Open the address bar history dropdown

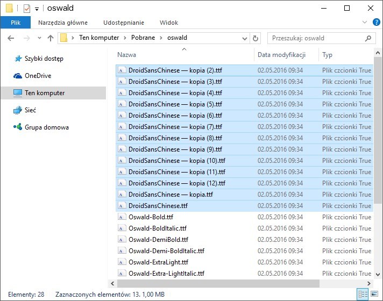(x=244, y=38)
